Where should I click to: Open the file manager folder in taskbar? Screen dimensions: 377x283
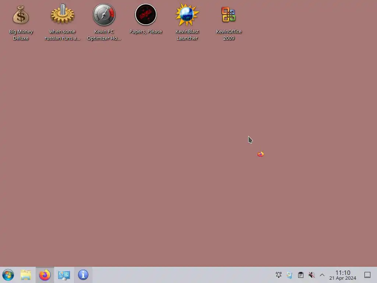(26, 275)
